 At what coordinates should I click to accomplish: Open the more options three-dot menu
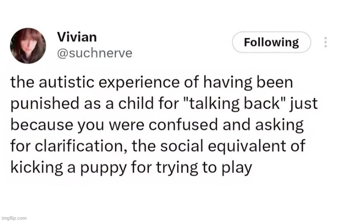pos(326,42)
